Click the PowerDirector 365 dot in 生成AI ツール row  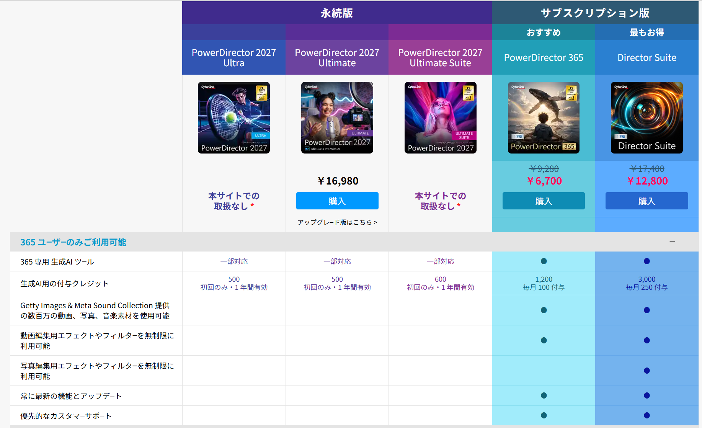point(544,261)
